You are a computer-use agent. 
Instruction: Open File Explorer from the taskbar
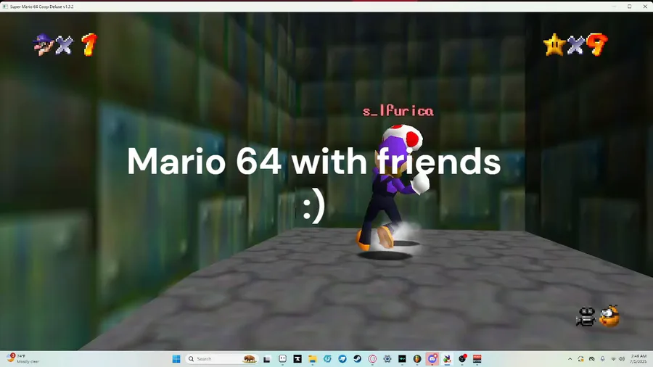click(x=312, y=359)
